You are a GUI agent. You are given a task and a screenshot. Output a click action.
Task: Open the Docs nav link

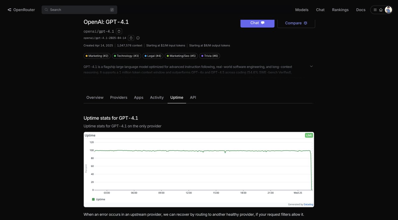[361, 10]
